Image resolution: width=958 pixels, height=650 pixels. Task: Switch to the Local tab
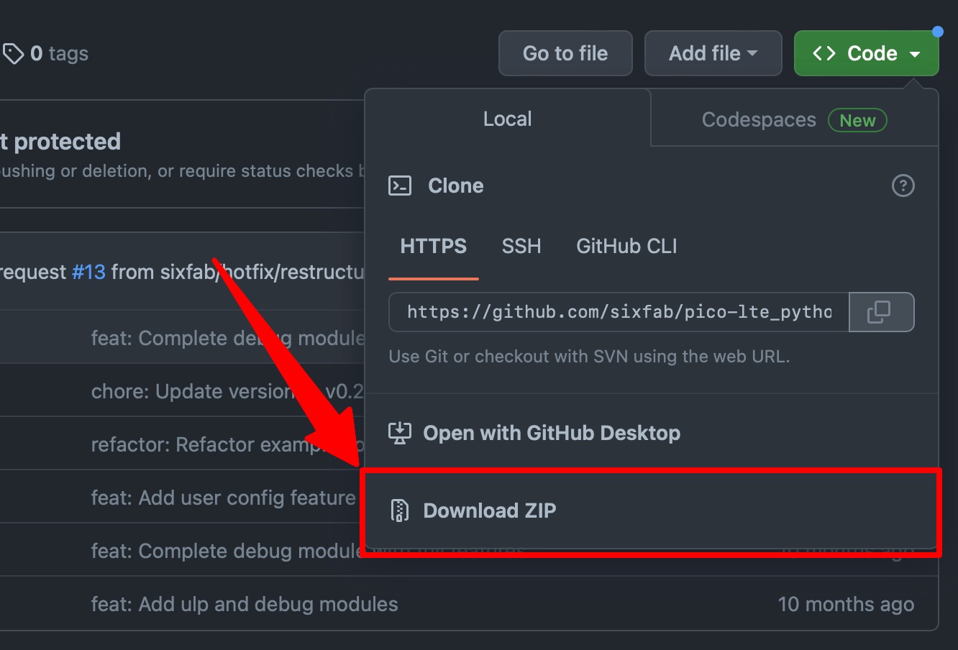[508, 119]
